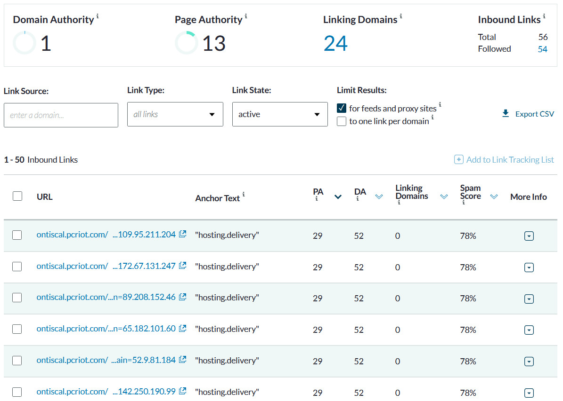Open ontiscal.pcriot.com link ending 109.95.211.204
563x401 pixels.
click(106, 235)
